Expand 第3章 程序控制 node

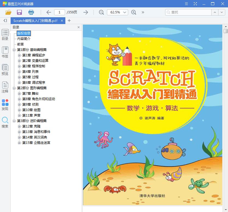(x=19, y=66)
